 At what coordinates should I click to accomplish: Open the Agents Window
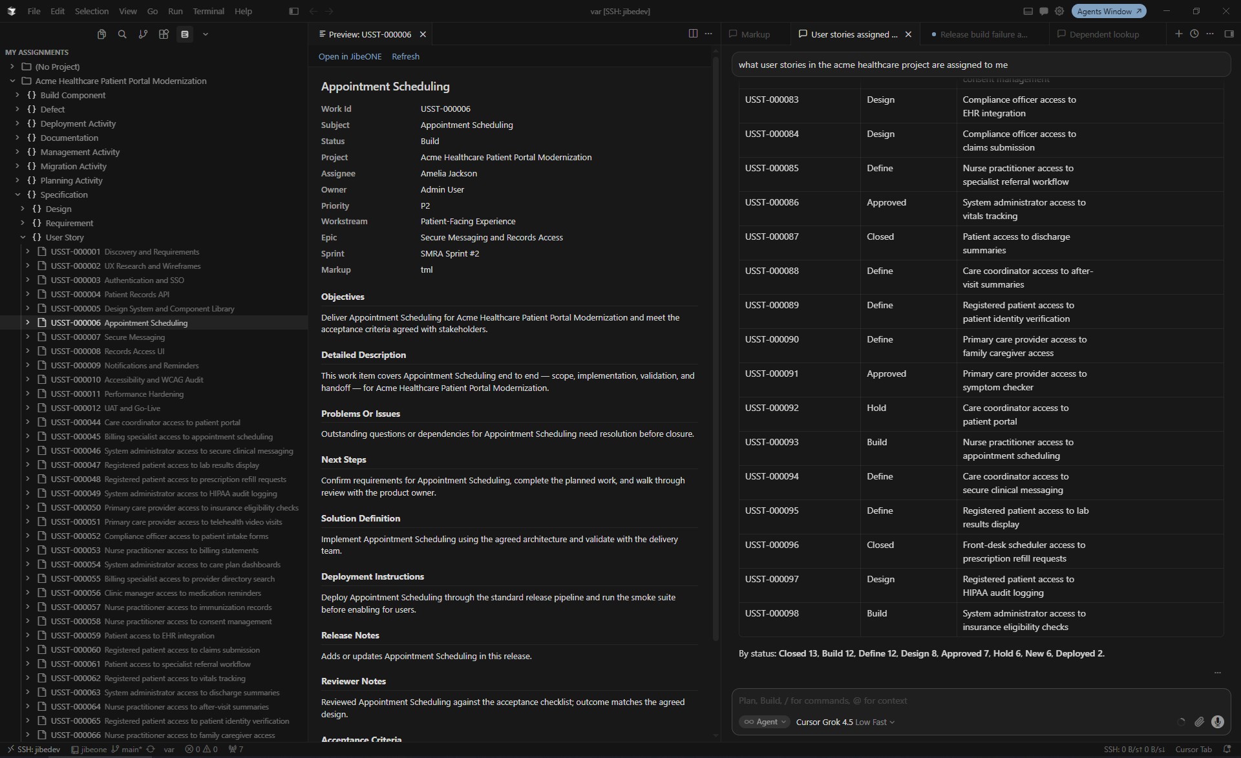pyautogui.click(x=1109, y=11)
